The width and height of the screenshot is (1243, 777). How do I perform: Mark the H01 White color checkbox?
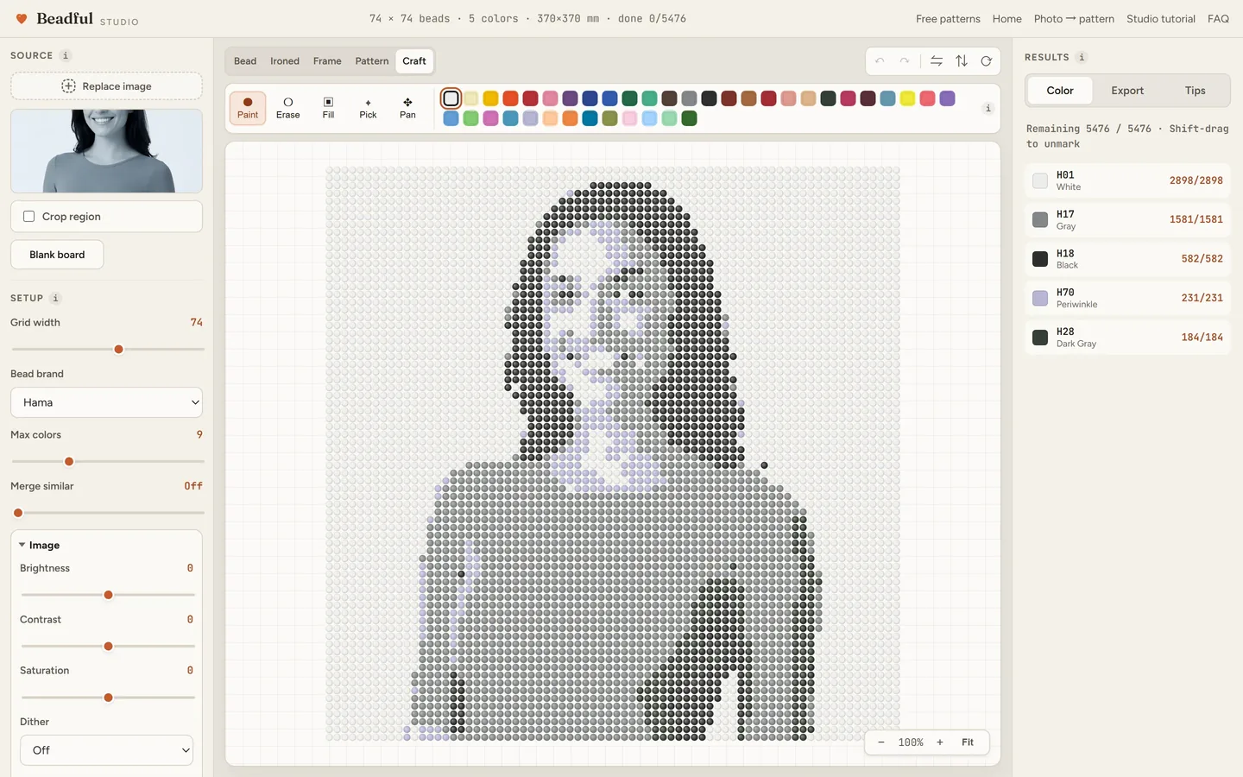point(1040,180)
